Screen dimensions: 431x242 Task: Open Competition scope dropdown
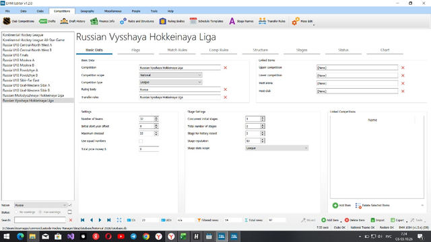tap(170, 75)
